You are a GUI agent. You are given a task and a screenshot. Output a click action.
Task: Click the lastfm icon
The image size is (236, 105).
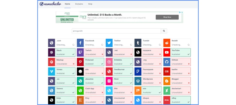pyautogui.click(x=167, y=72)
